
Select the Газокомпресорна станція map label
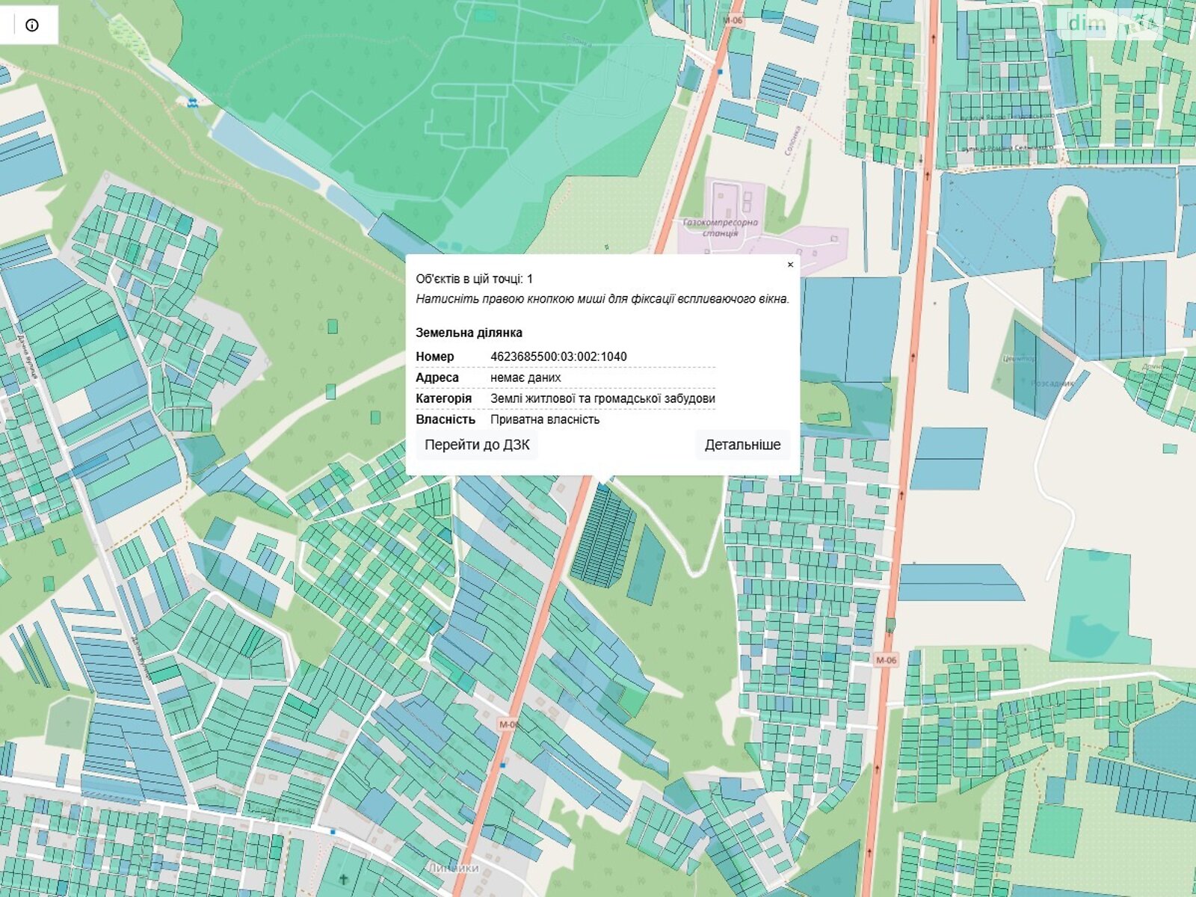720,227
